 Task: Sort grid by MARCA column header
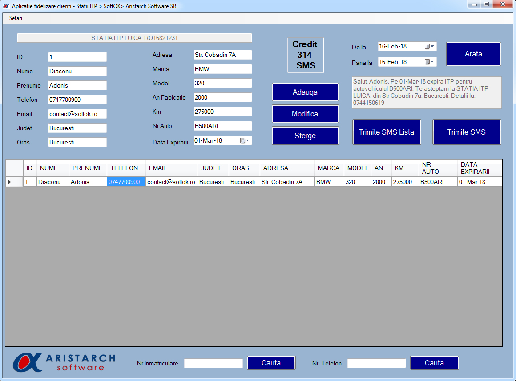329,168
